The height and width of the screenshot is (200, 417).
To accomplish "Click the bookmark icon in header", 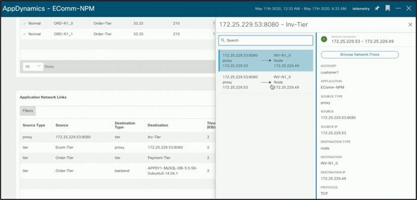I will point(388,9).
